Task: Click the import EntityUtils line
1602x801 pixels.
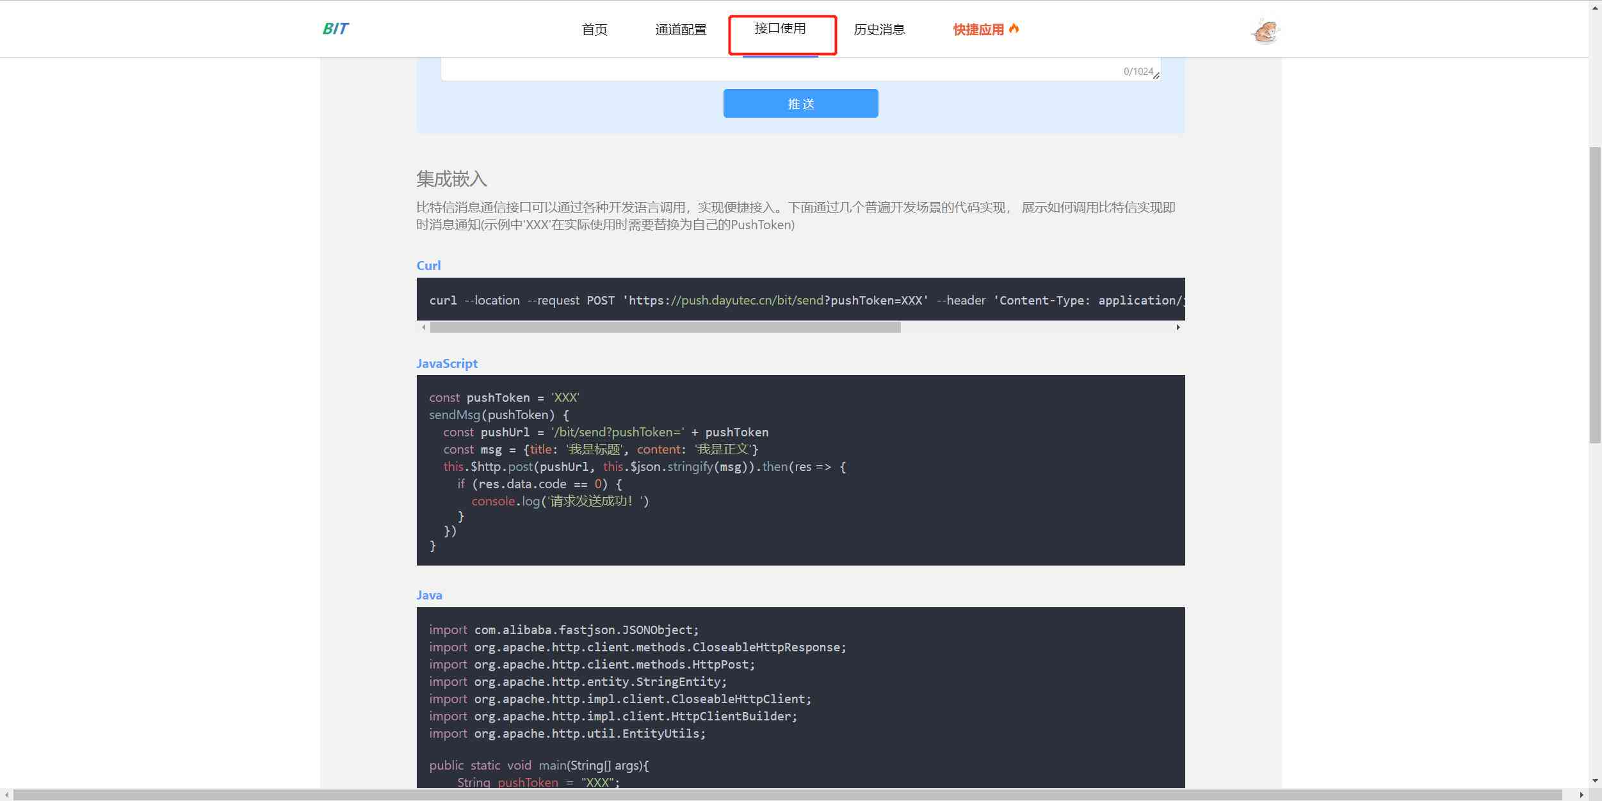Action: (567, 734)
